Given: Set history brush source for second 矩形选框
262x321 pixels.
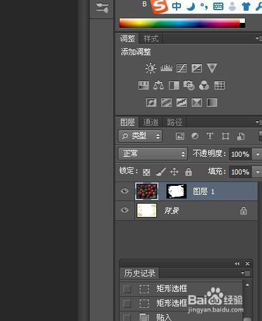Looking at the screenshot, I should click(x=127, y=304).
